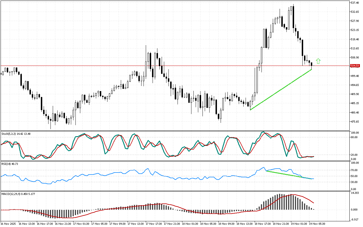Click the 475.65 price axis label
363x227 pixels.
coord(355,122)
